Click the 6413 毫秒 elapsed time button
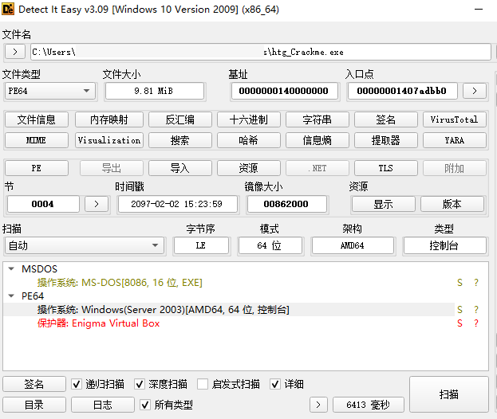This screenshot has width=497, height=419. click(x=369, y=405)
